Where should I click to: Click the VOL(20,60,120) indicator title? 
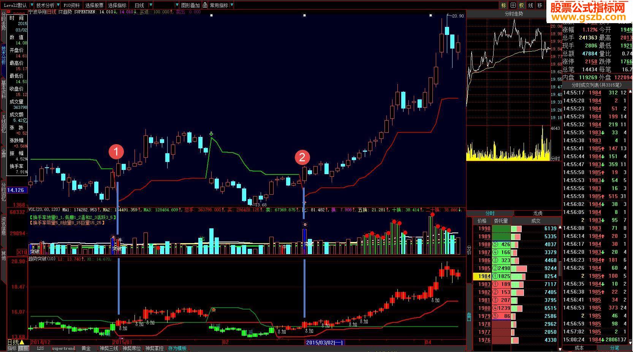[x=44, y=209]
